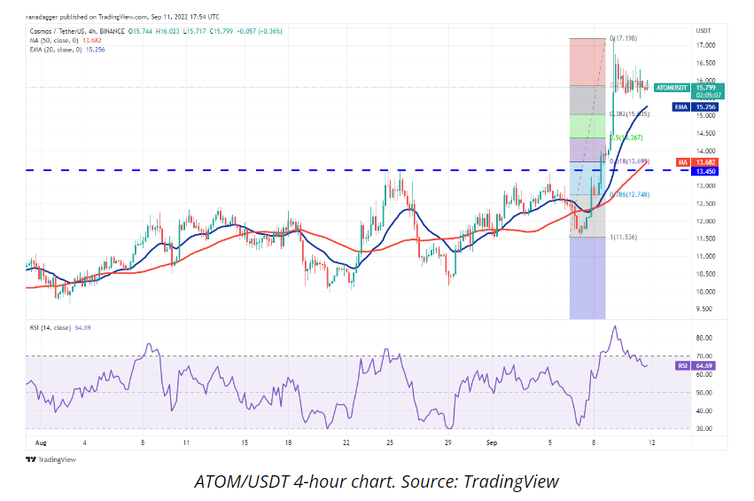This screenshot has height=501, width=754.
Task: Click 16.500 on the price axis
Action: [705, 63]
